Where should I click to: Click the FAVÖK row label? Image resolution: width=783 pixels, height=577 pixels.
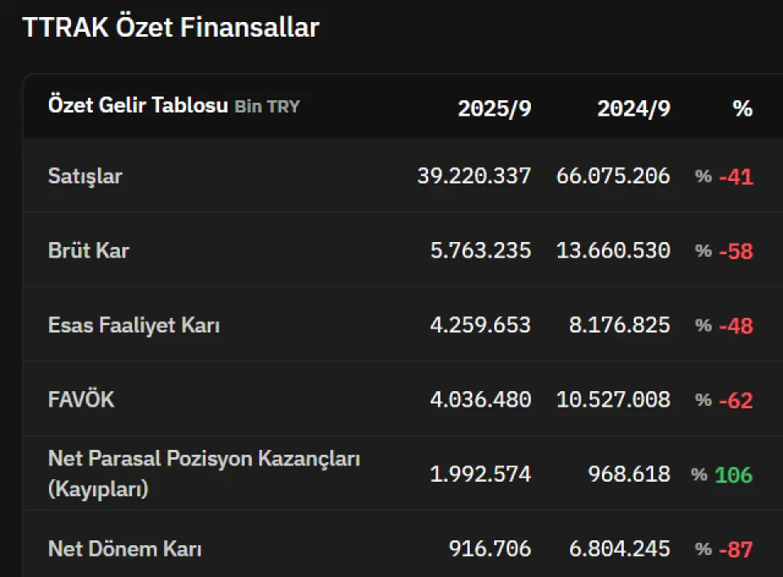(81, 399)
